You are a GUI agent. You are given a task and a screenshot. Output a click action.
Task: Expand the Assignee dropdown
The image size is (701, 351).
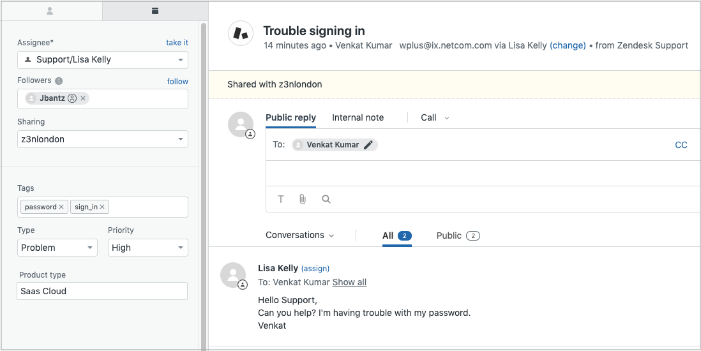[103, 60]
